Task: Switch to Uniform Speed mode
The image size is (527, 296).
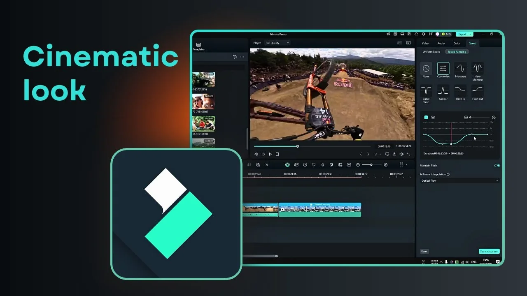Action: [431, 52]
